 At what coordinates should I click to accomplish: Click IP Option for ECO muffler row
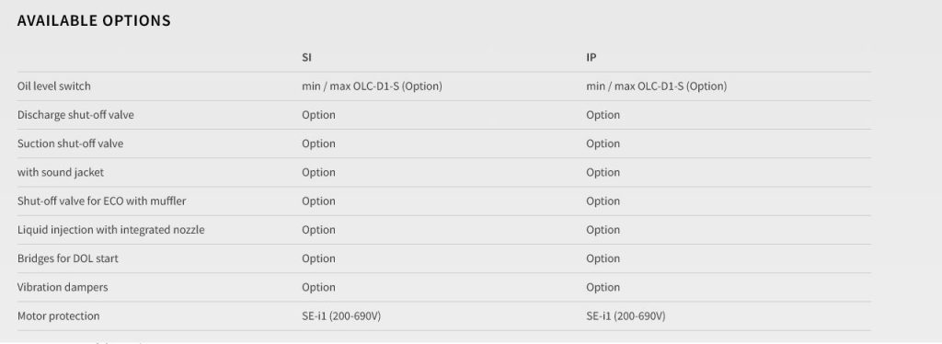[603, 201]
